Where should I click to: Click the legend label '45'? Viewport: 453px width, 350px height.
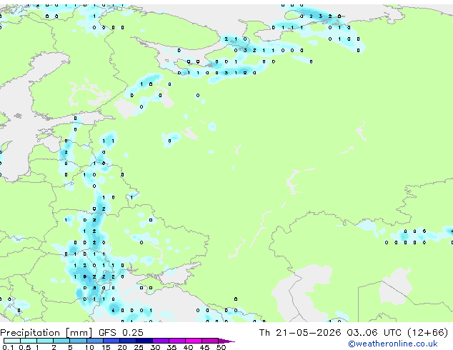click(x=204, y=347)
